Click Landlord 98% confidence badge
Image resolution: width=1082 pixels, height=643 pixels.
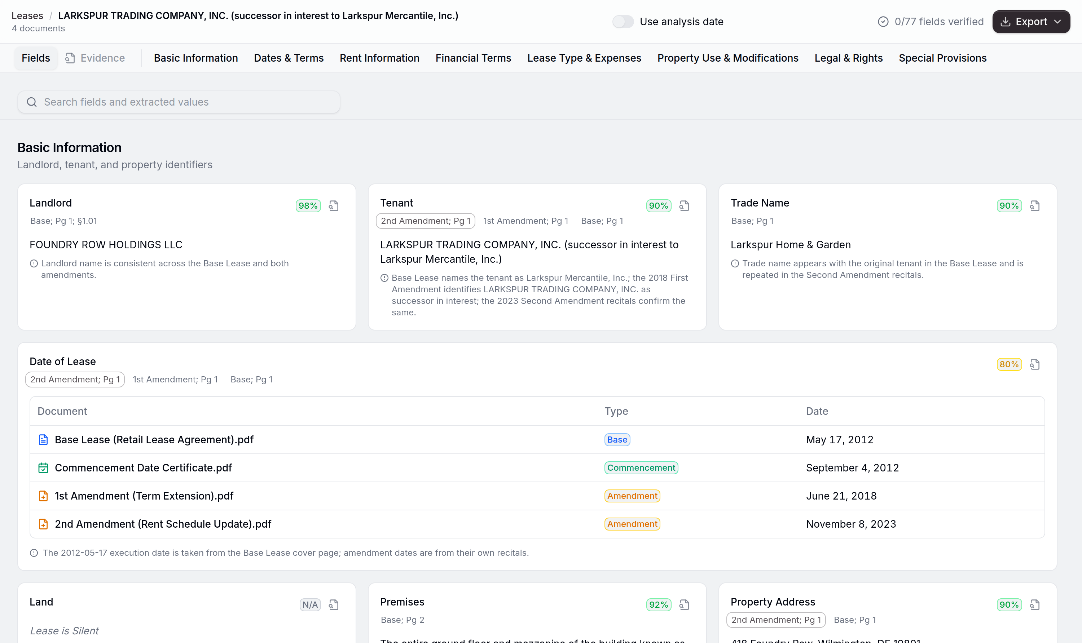[308, 206]
